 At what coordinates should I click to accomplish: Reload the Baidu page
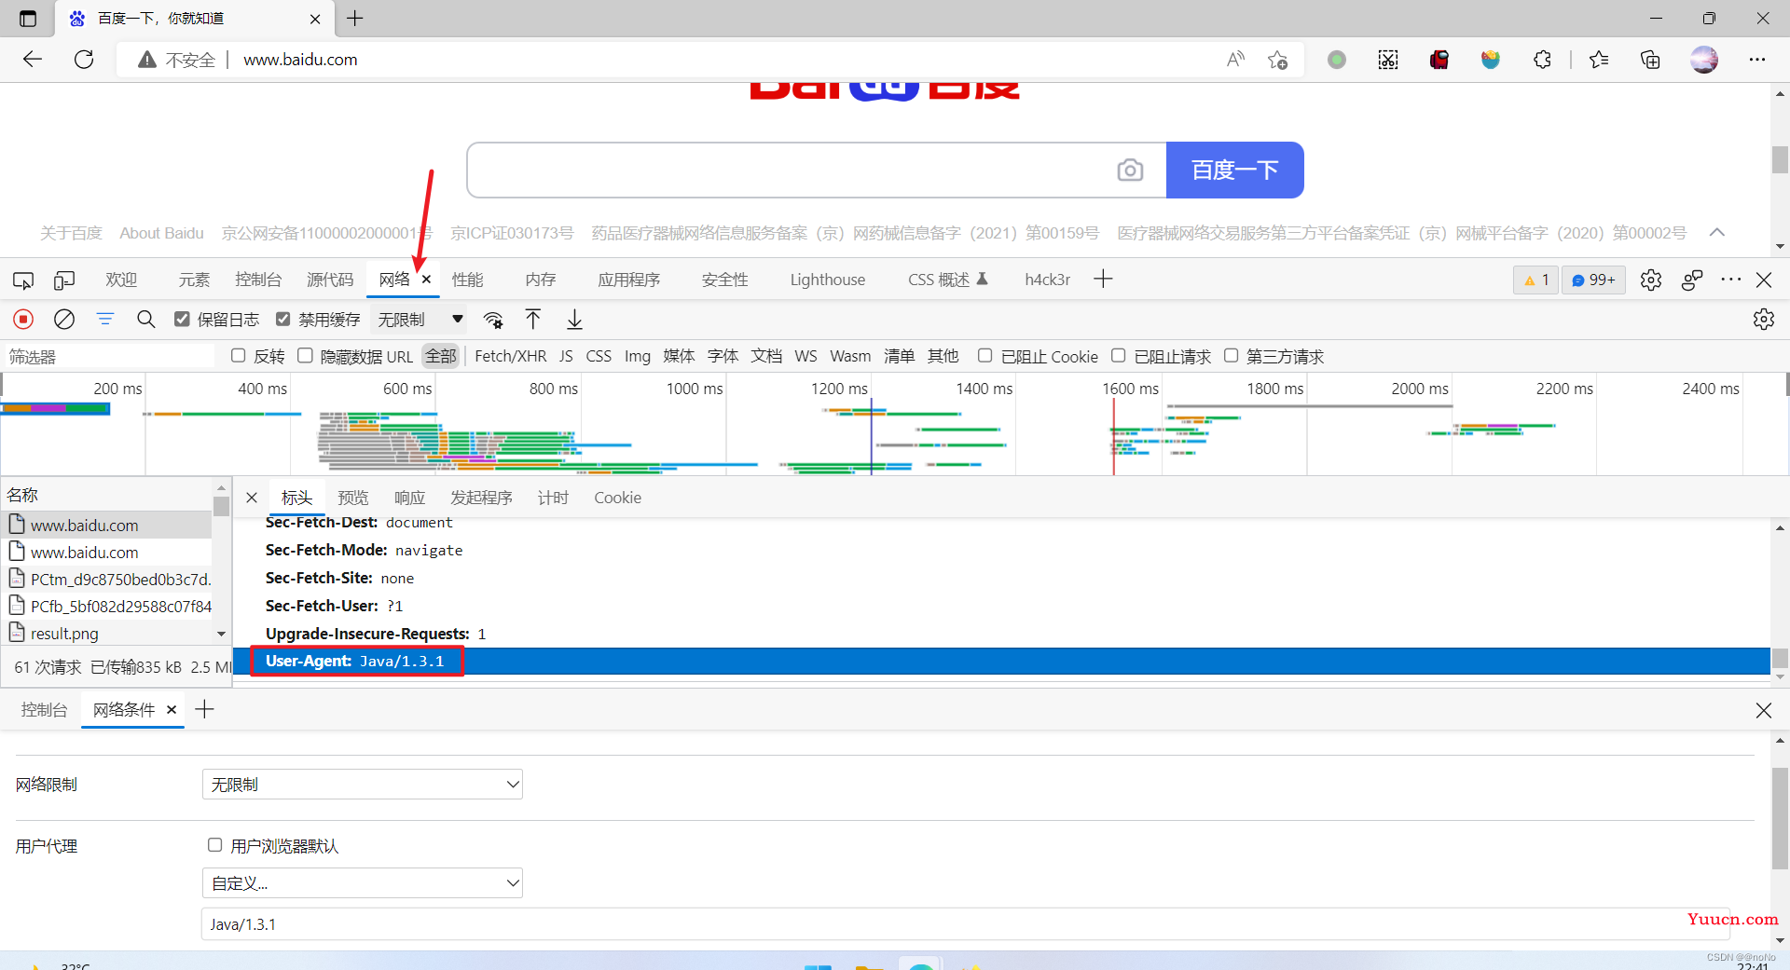tap(84, 60)
